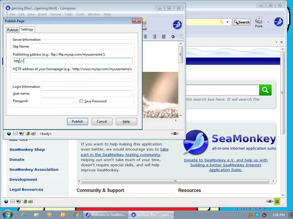
Task: Open Navigator icon in Composer status bar
Action: click(9, 133)
